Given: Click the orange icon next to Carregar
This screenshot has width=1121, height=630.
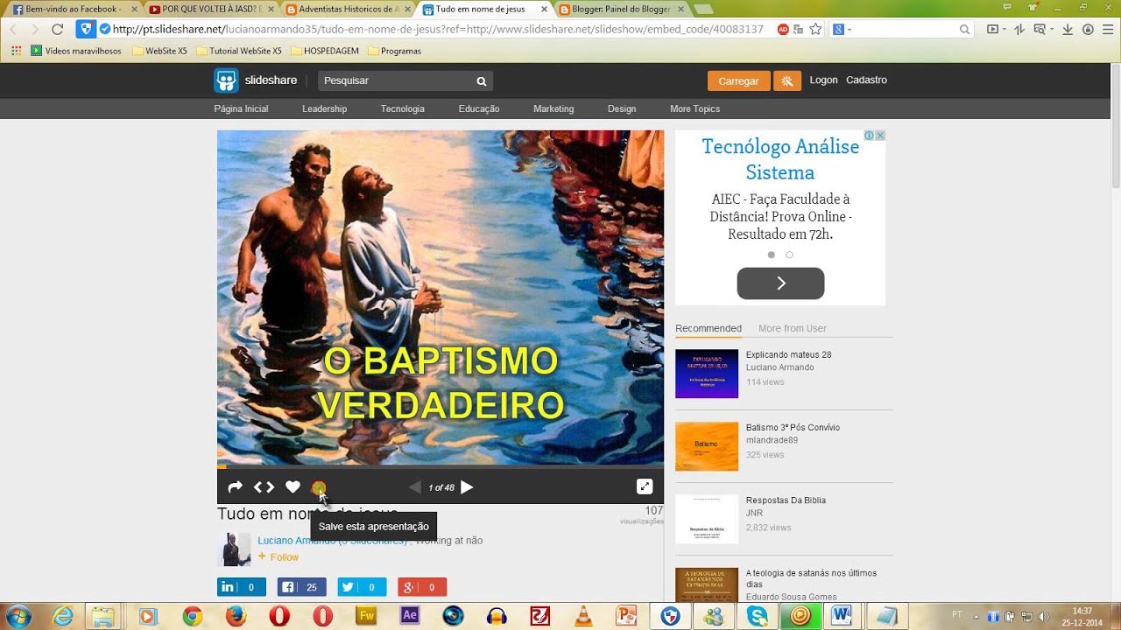Looking at the screenshot, I should (x=787, y=80).
